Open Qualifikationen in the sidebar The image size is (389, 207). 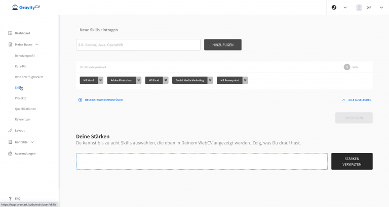(x=25, y=109)
